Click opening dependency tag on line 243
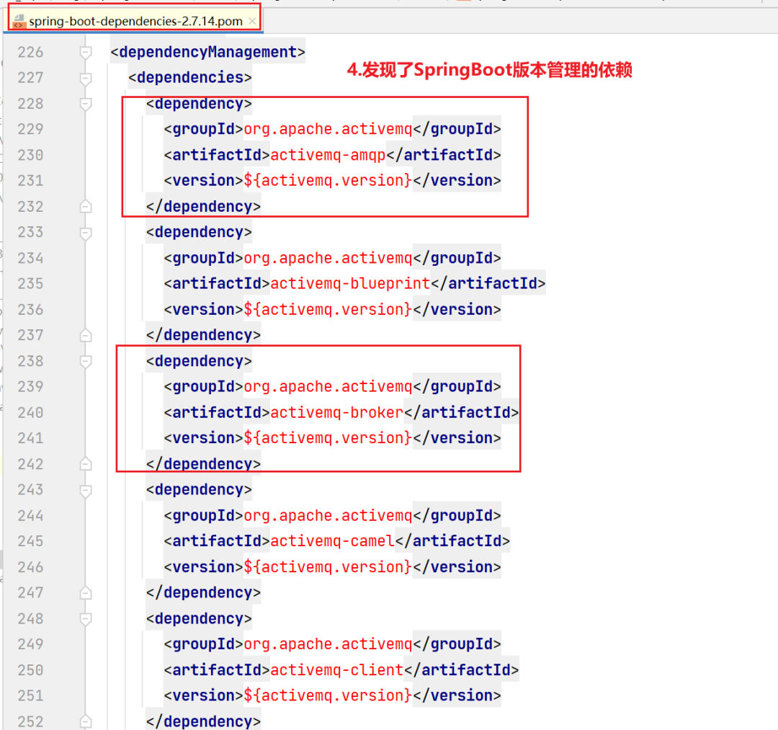This screenshot has height=730, width=778. [199, 490]
